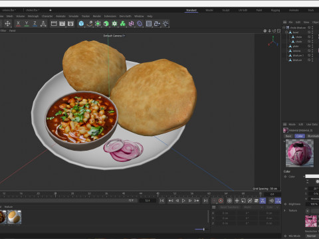Toggle the Y axis lock
319x239 pixels.
[x=27, y=24]
